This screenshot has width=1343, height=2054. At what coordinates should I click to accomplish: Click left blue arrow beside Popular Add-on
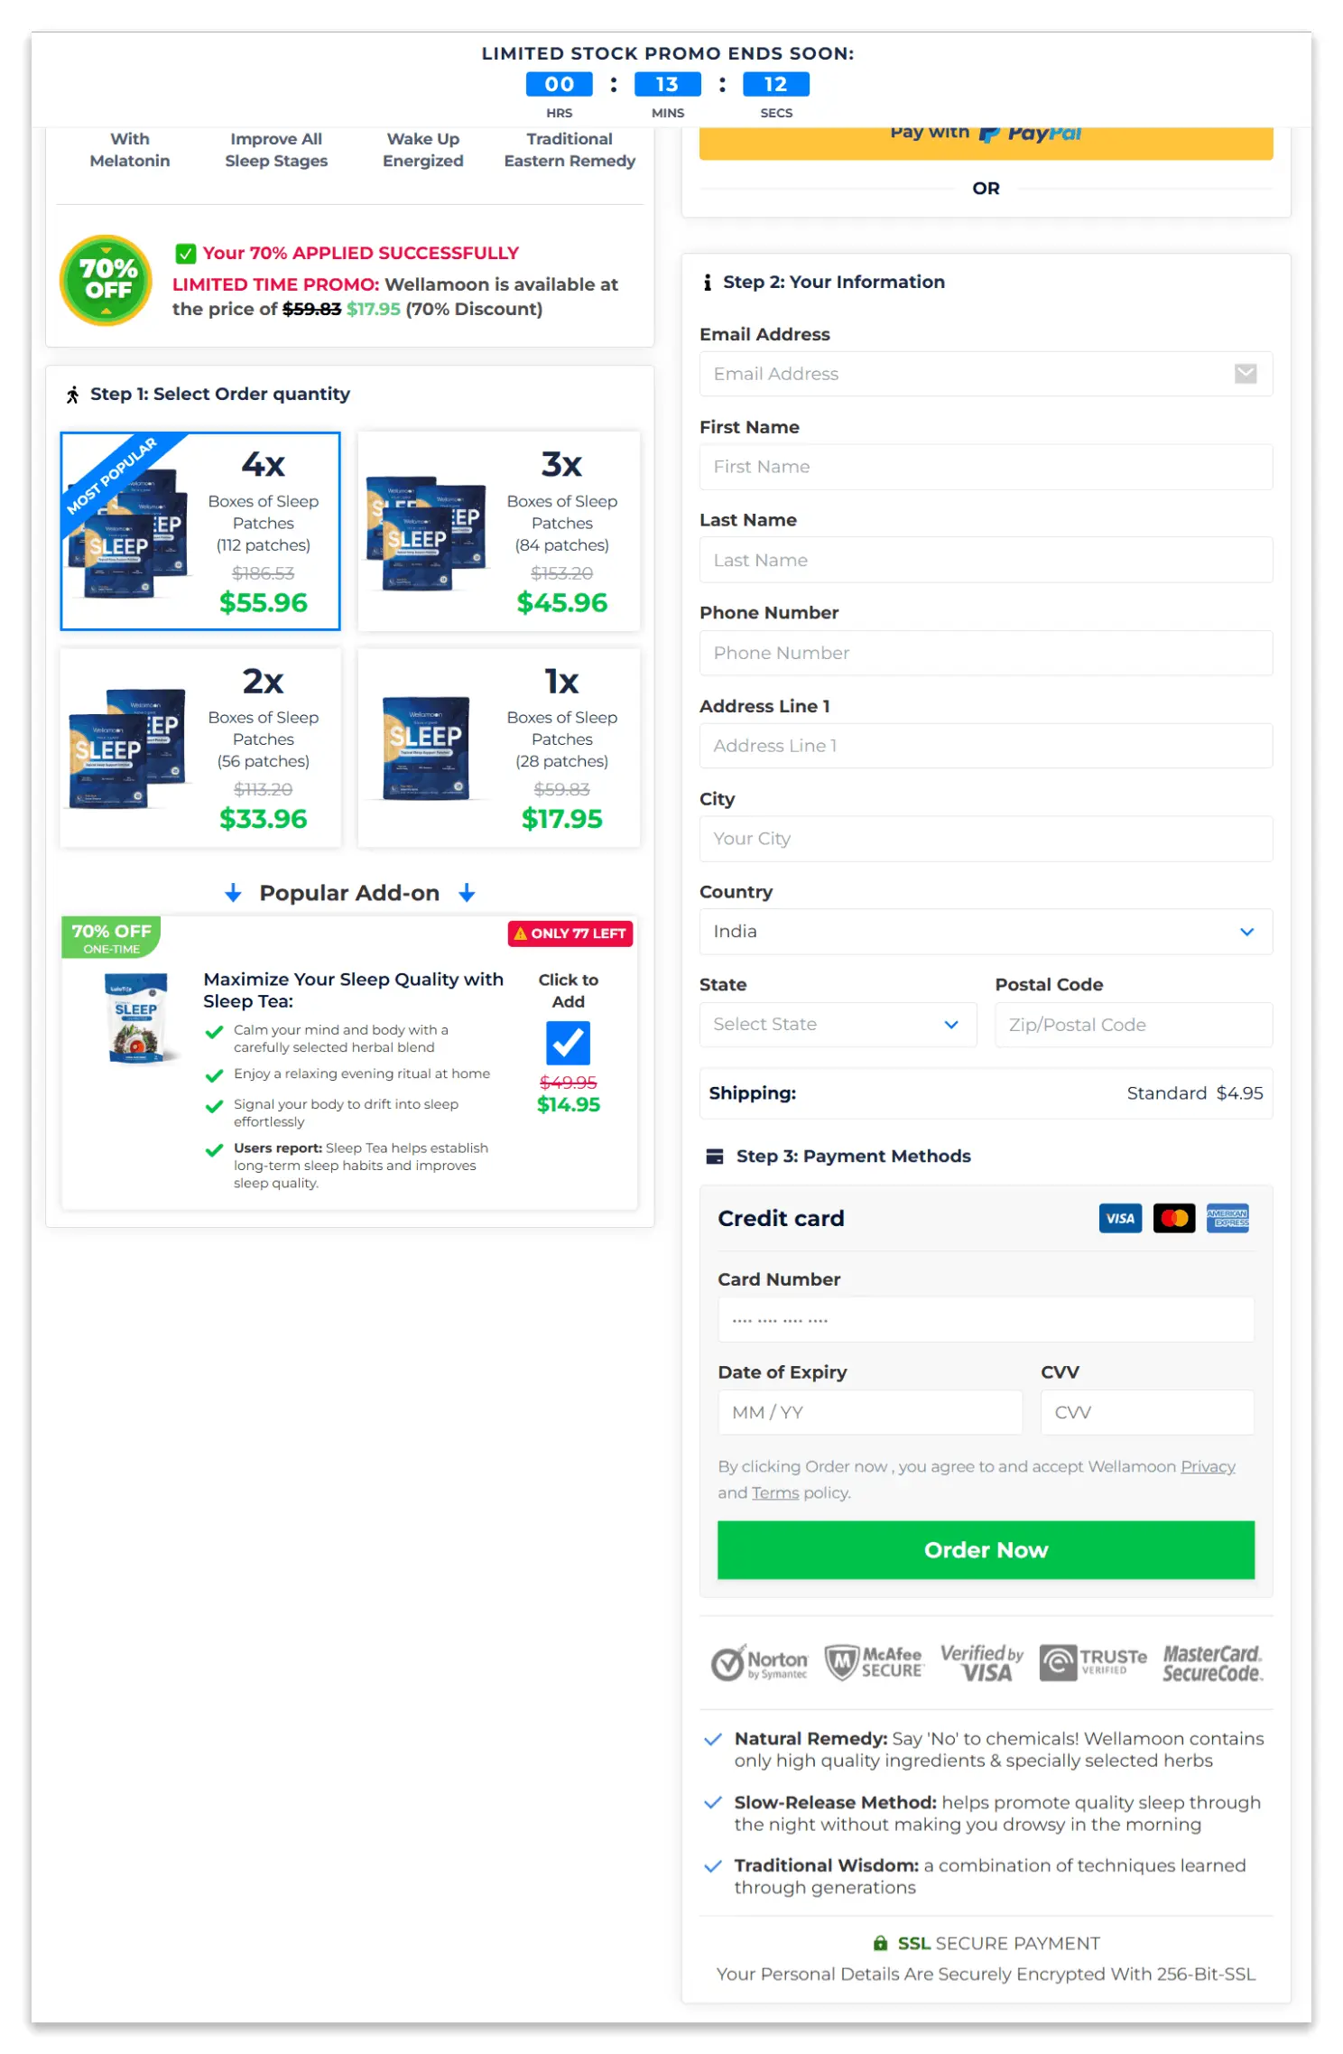pyautogui.click(x=233, y=893)
